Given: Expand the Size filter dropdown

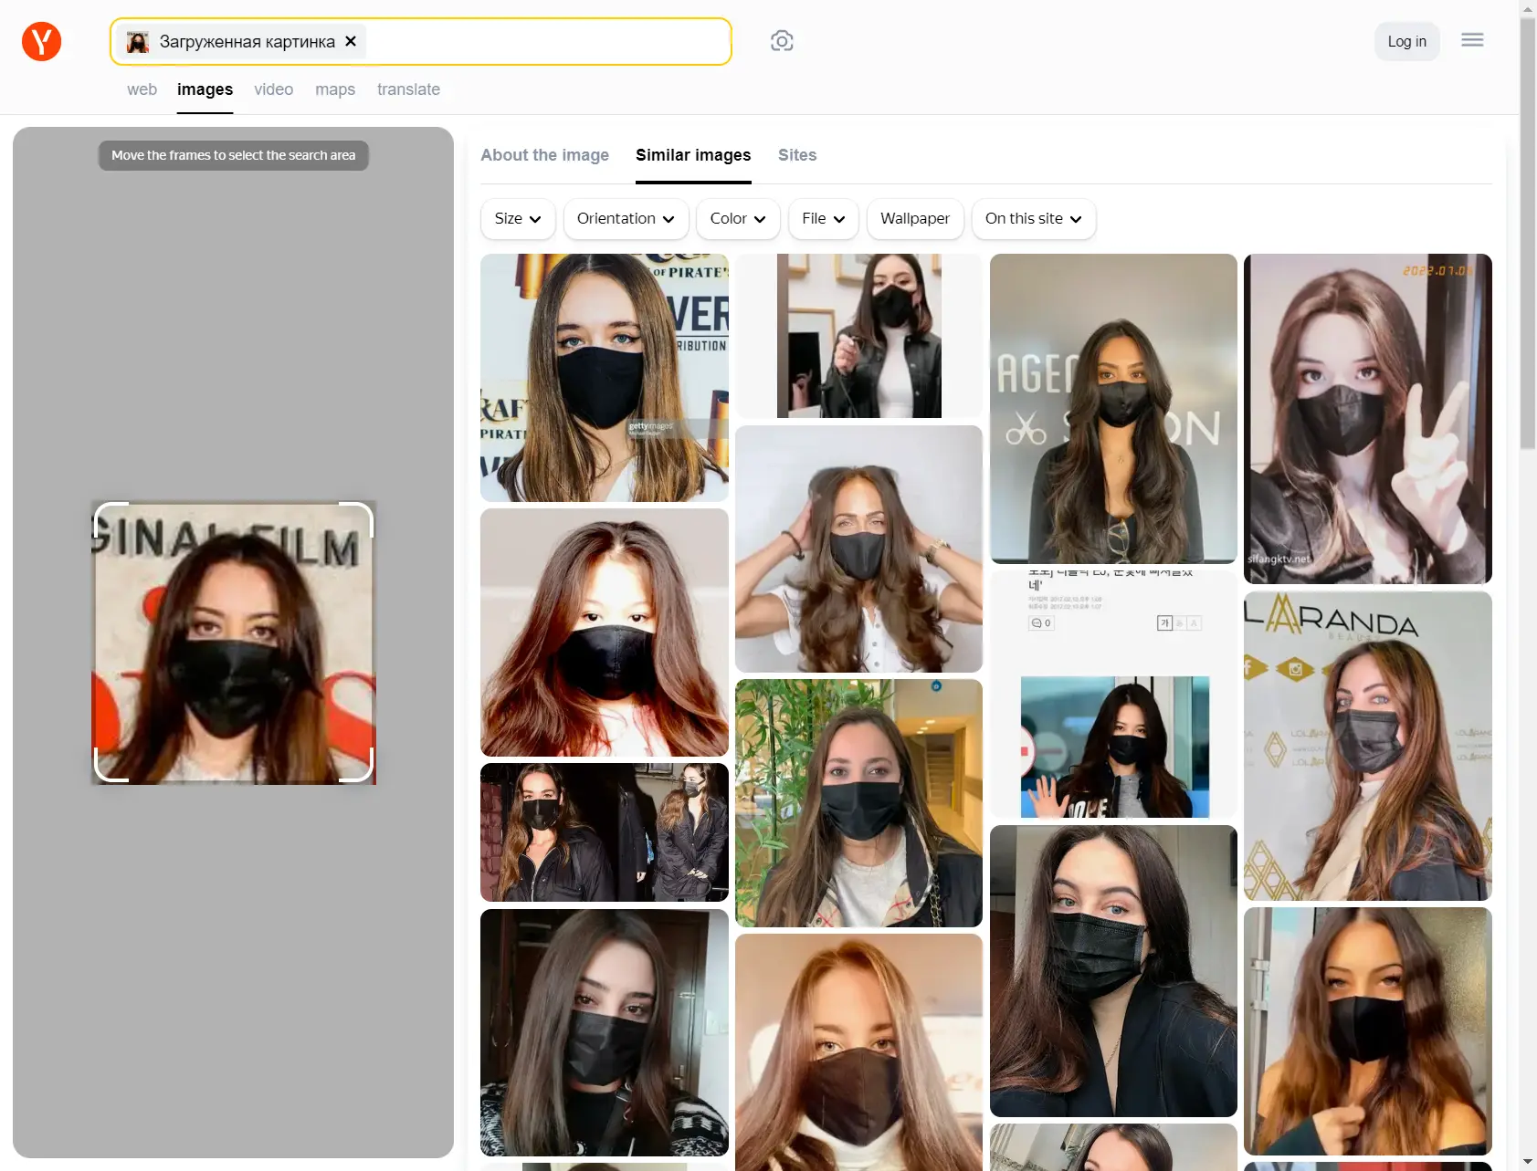Looking at the screenshot, I should pos(517,219).
